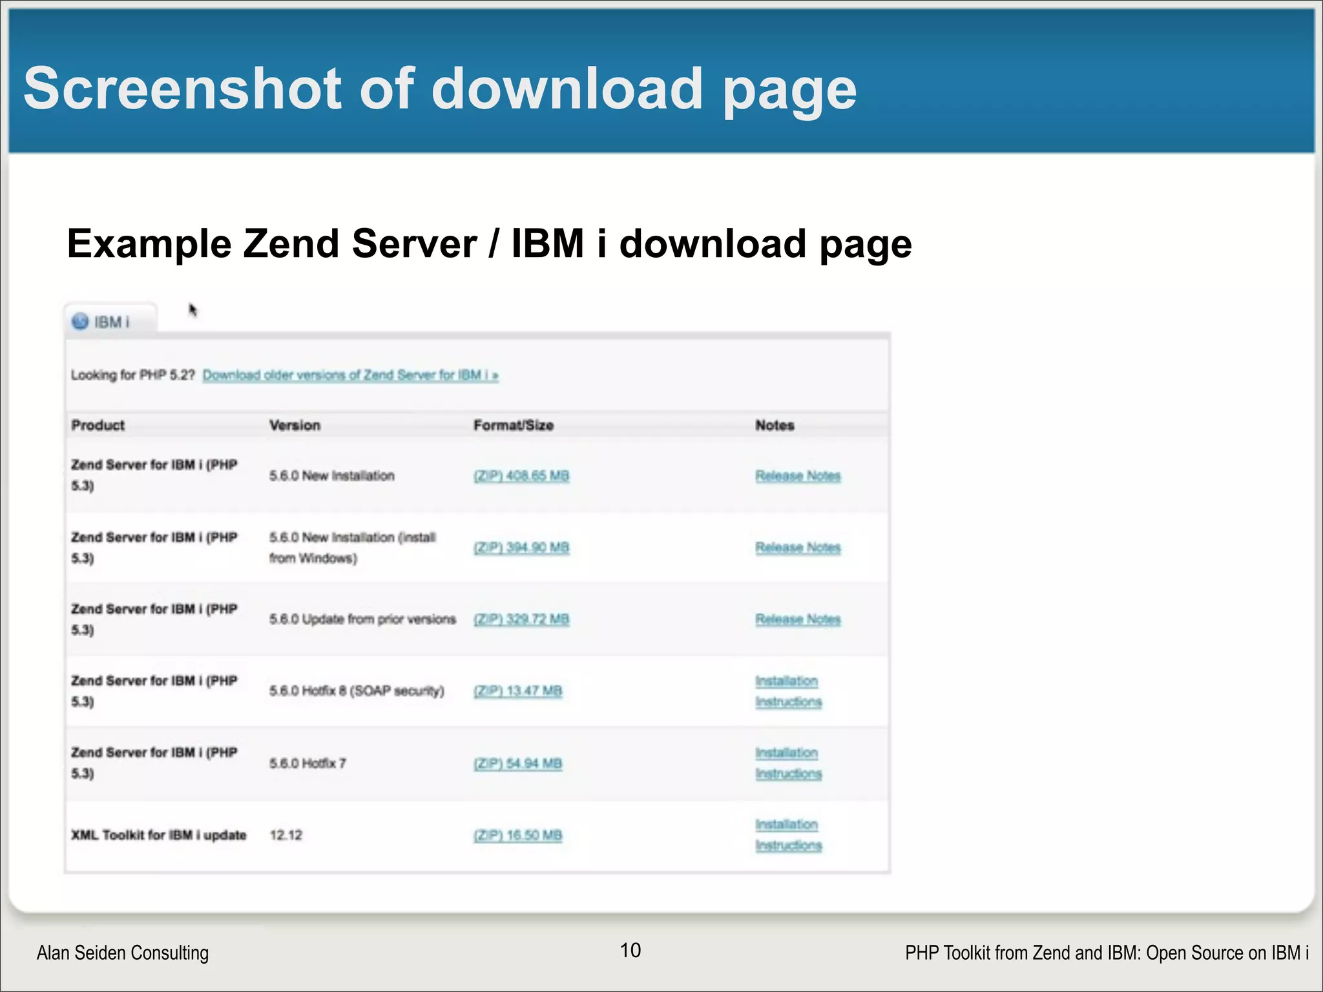Click 'Alan Seiden Consulting' footer text
The width and height of the screenshot is (1323, 992).
(x=123, y=953)
